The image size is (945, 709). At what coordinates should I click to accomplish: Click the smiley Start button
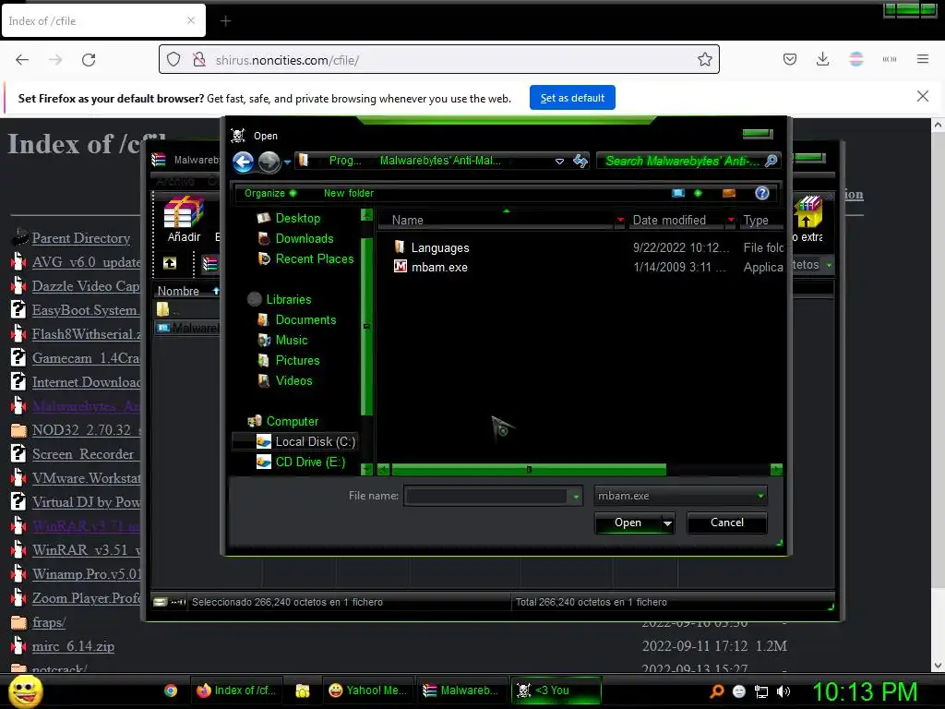tap(25, 691)
